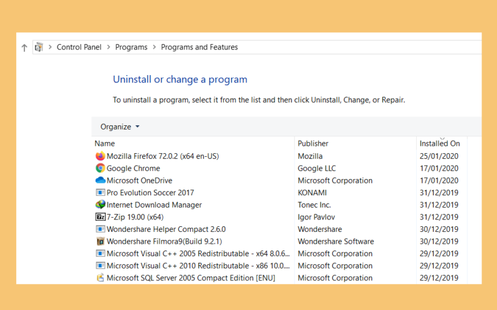Click the Wondershare Helper Compact icon

tap(100, 229)
